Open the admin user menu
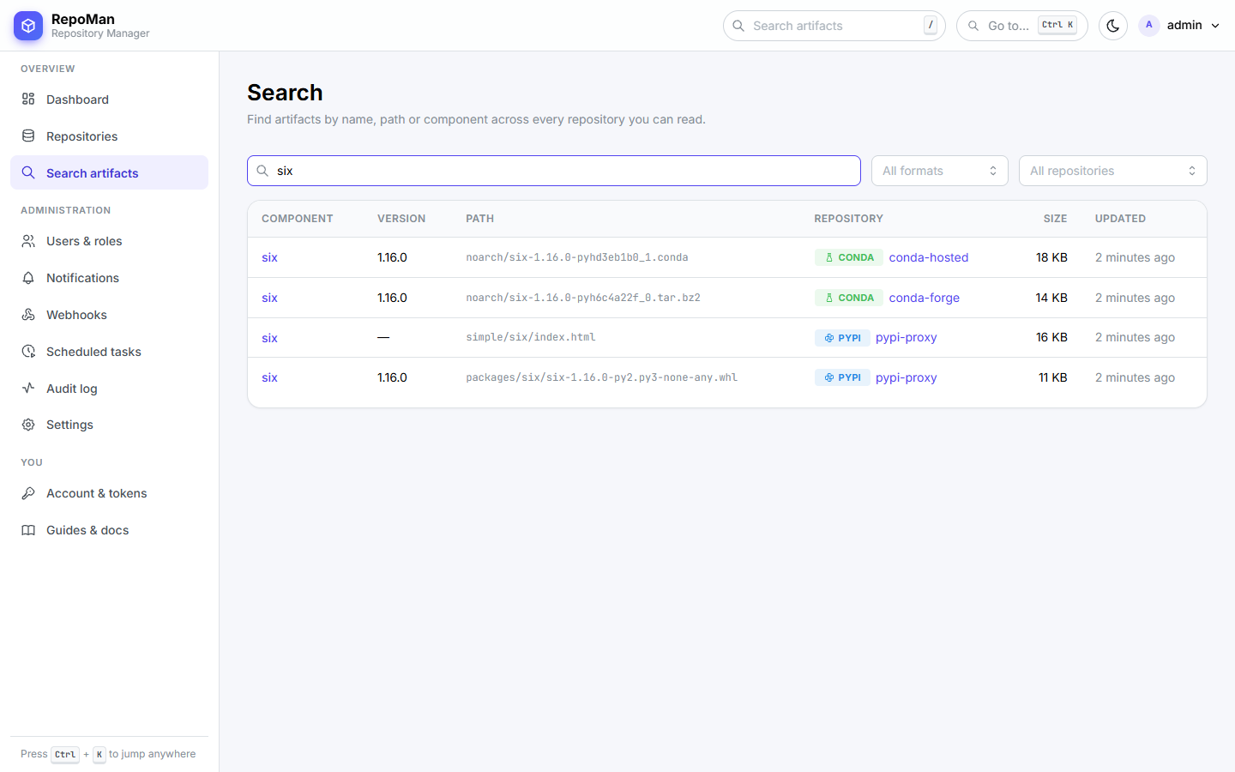The height and width of the screenshot is (772, 1235). tap(1179, 26)
